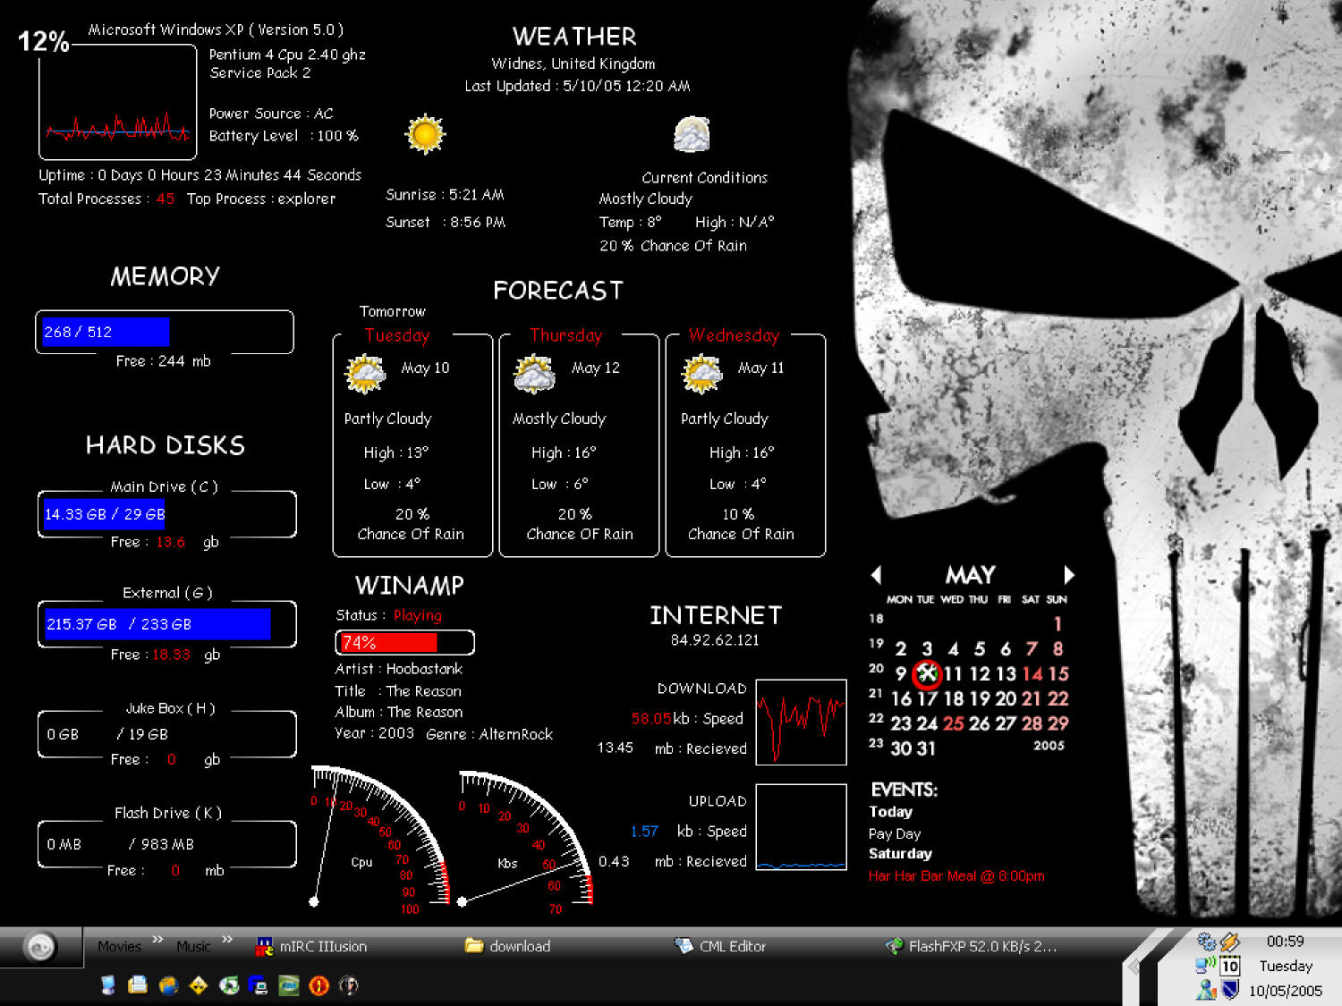Click the Top Process explorer text

[x=261, y=199]
